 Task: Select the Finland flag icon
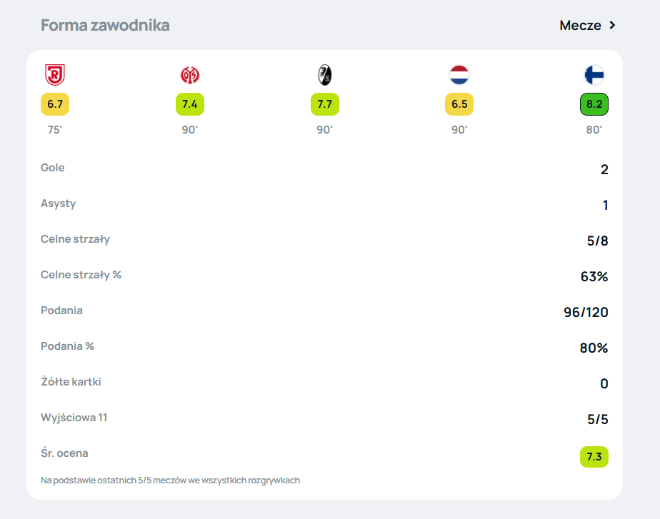coord(594,75)
